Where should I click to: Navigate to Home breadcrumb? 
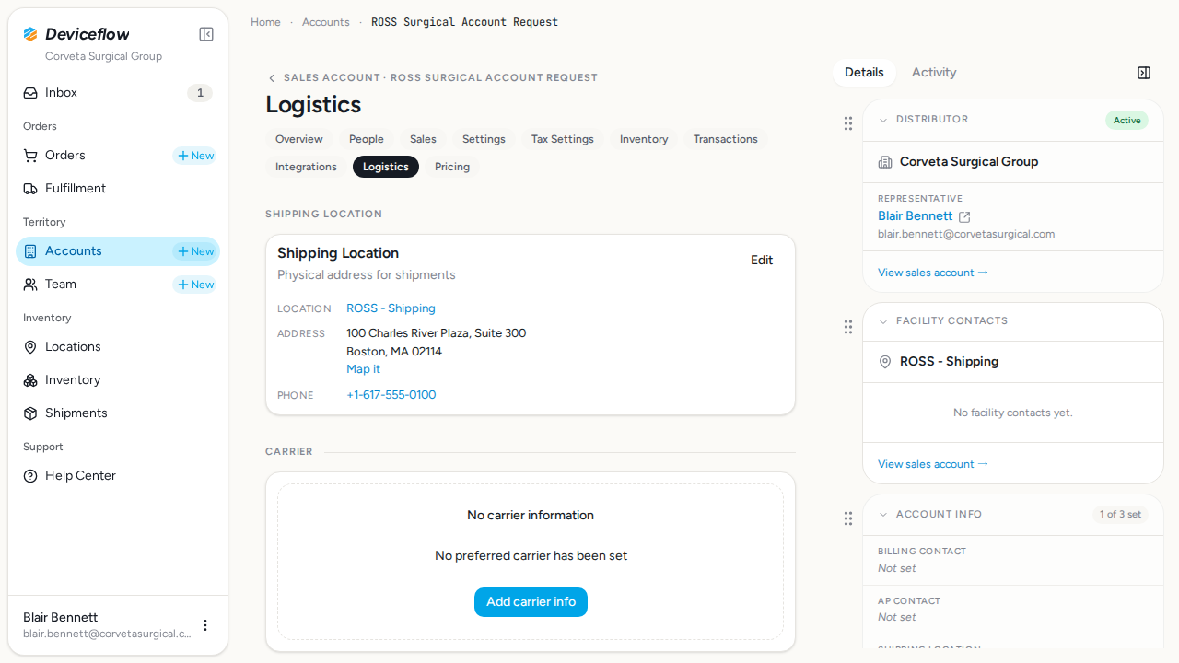click(265, 22)
